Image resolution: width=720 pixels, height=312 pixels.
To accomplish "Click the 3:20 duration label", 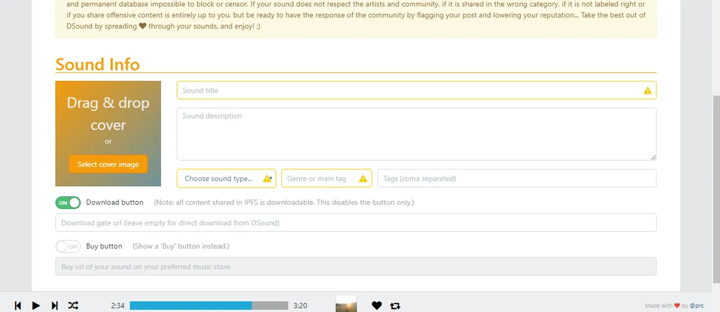I will click(x=300, y=306).
